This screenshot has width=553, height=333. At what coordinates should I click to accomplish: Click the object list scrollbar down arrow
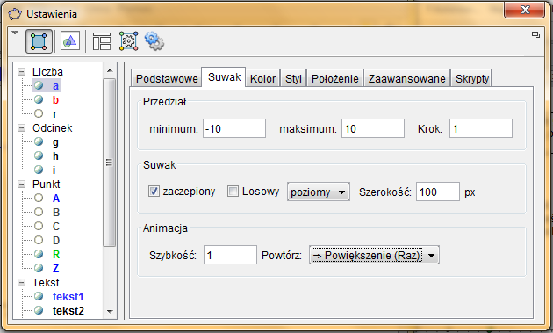(110, 311)
